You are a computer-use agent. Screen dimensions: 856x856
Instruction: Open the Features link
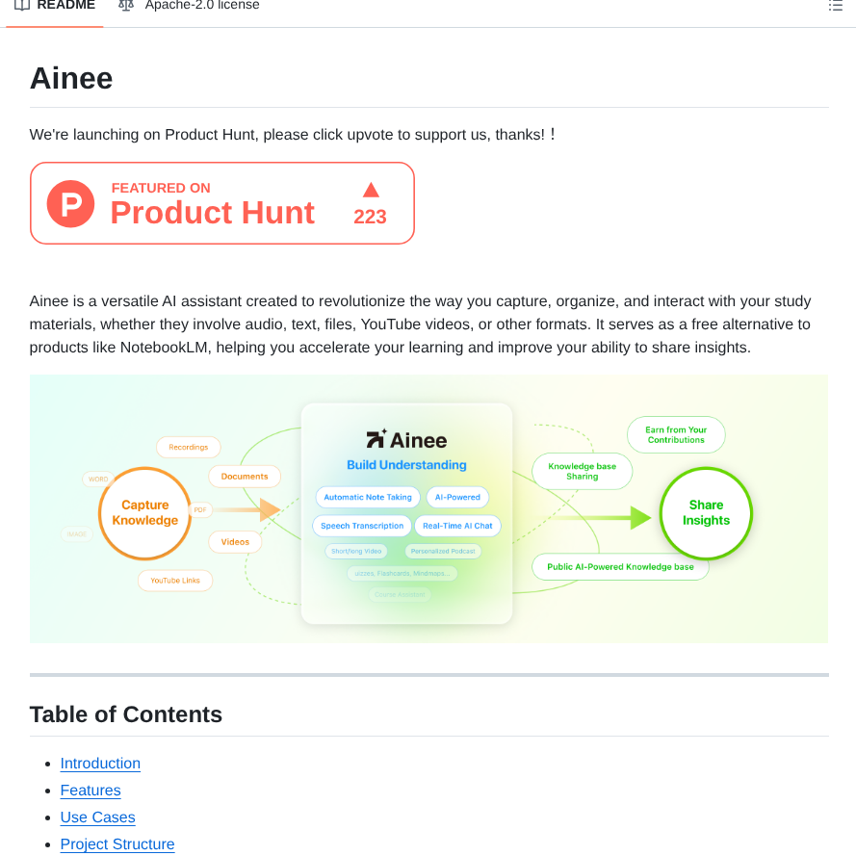(x=91, y=791)
